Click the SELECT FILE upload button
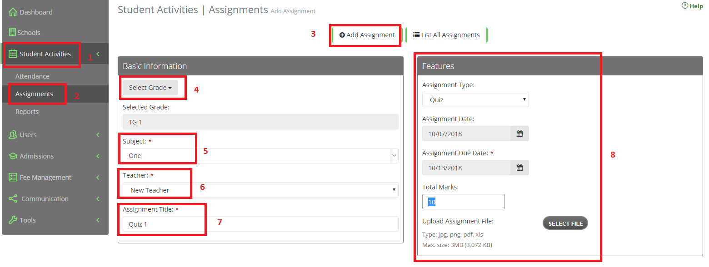Image resolution: width=709 pixels, height=267 pixels. click(565, 223)
